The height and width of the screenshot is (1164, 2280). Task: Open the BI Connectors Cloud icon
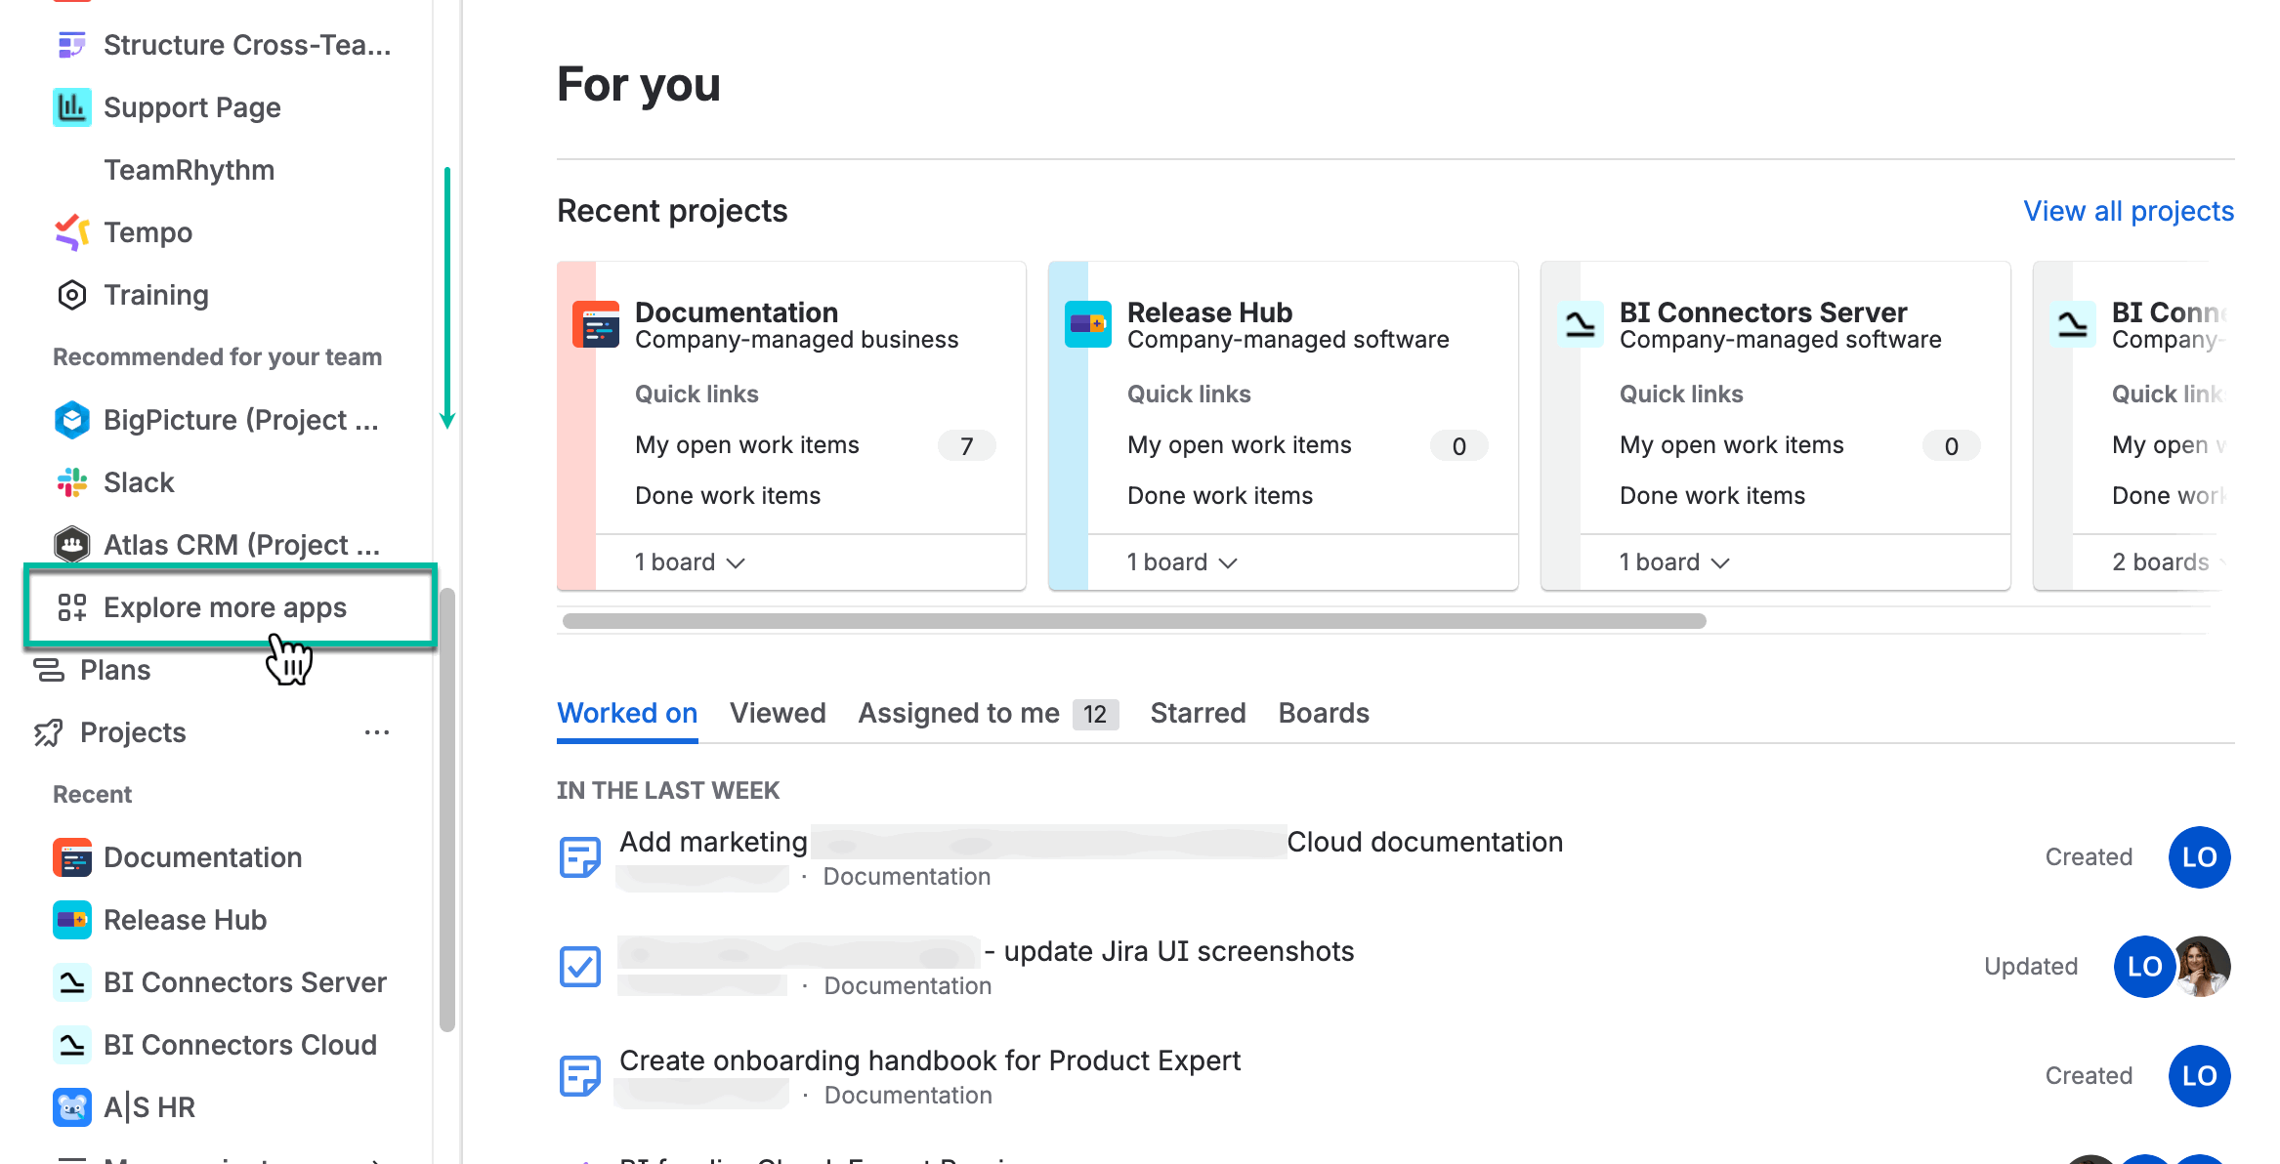(71, 1044)
